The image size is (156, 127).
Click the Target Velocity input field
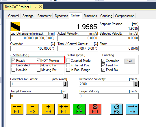(x=109, y=96)
